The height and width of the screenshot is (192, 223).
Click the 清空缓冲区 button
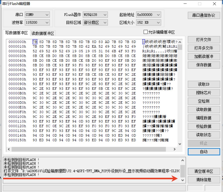(x=204, y=171)
